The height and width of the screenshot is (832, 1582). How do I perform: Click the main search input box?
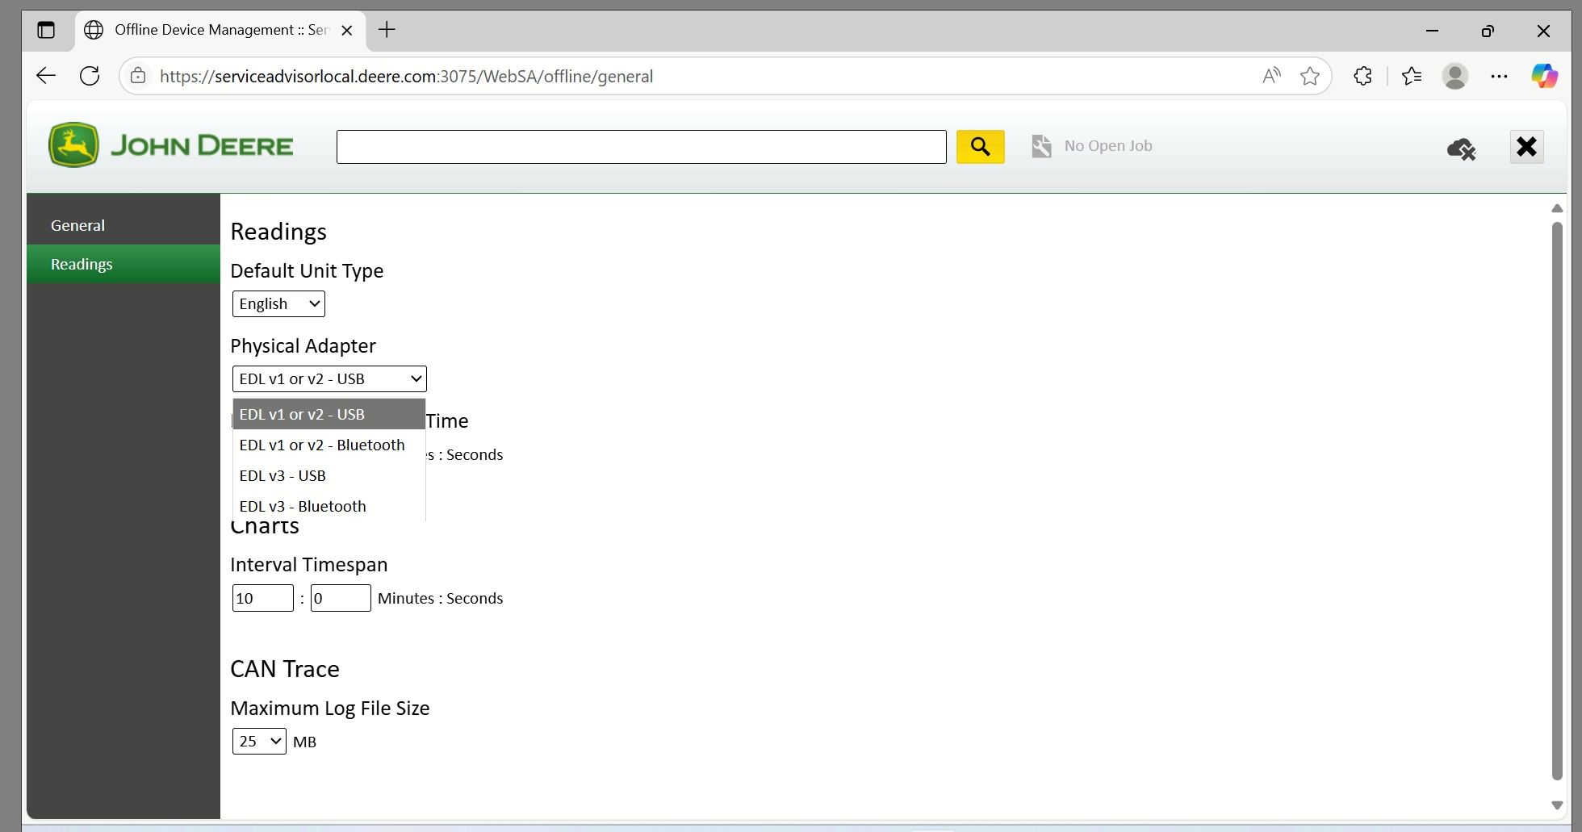(641, 147)
